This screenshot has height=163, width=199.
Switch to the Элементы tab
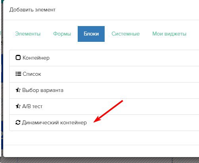click(28, 34)
